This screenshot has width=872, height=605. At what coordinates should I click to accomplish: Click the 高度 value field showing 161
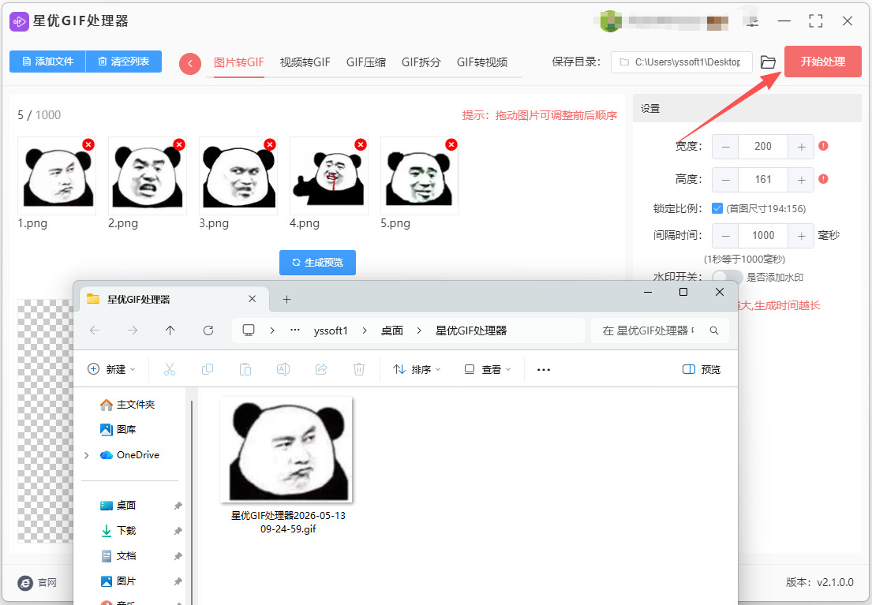pyautogui.click(x=763, y=180)
